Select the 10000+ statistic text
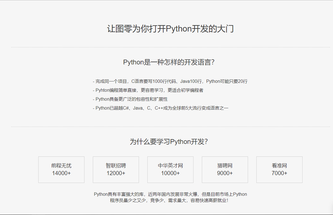The height and width of the screenshot is (215, 333). pyautogui.click(x=170, y=173)
